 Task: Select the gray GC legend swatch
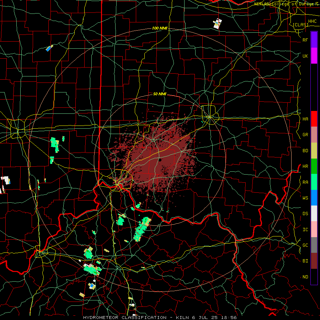[314, 245]
